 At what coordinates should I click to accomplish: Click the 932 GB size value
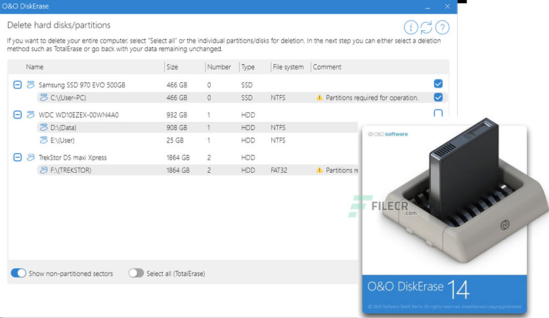point(177,115)
